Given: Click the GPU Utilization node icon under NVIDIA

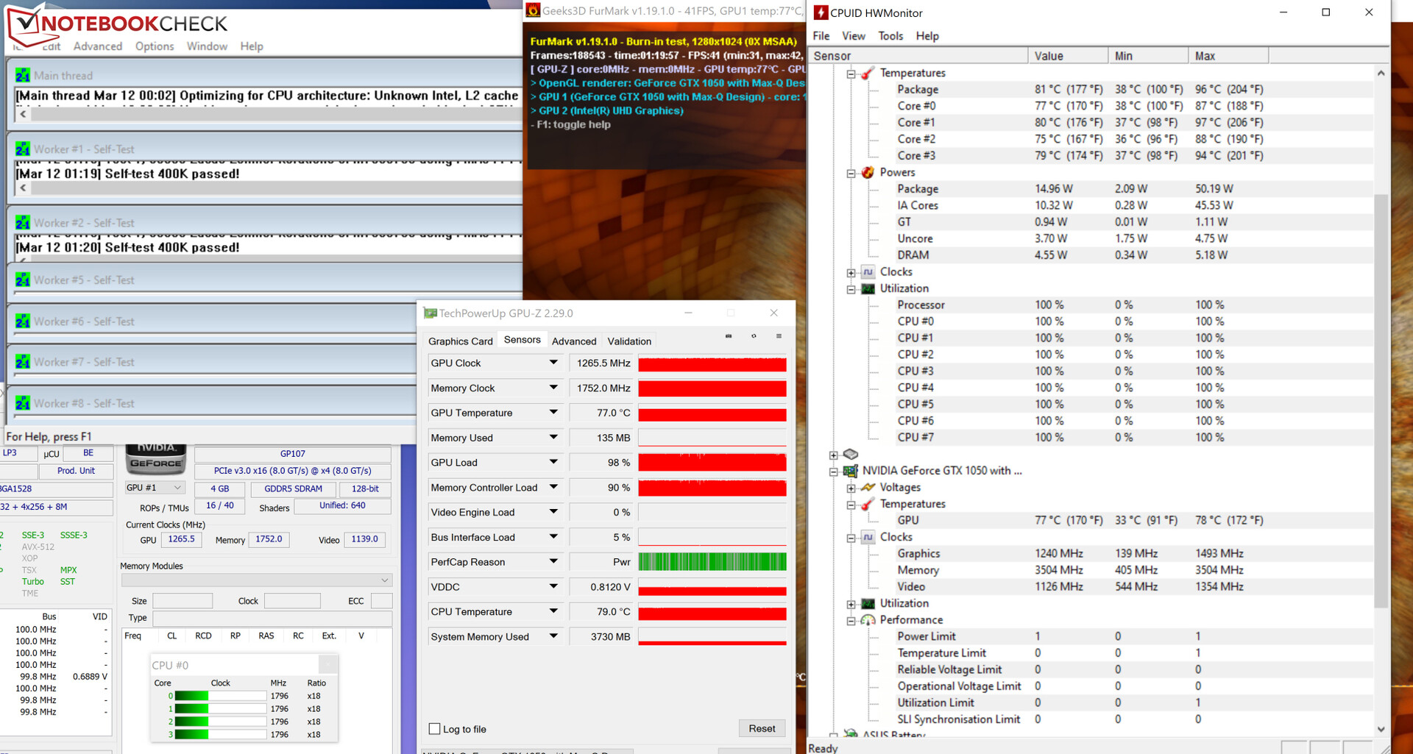Looking at the screenshot, I should click(x=868, y=603).
